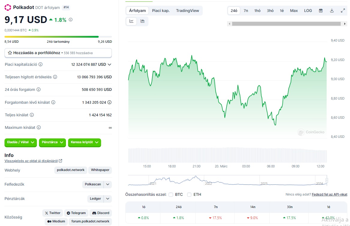Image resolution: width=350 pixels, height=226 pixels.
Task: Select the Árfolyam chart tab
Action: pos(137,11)
